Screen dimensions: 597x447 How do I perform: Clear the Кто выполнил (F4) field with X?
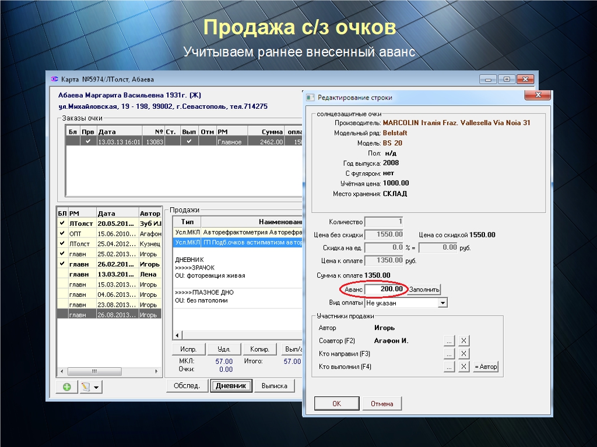463,367
